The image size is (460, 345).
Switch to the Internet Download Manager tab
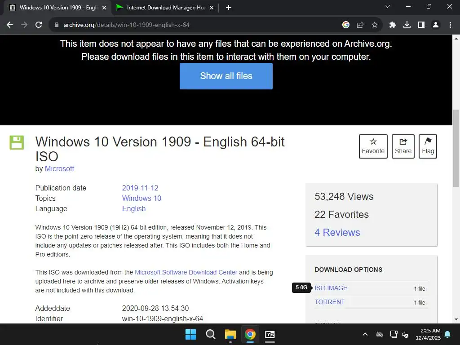pos(165,8)
